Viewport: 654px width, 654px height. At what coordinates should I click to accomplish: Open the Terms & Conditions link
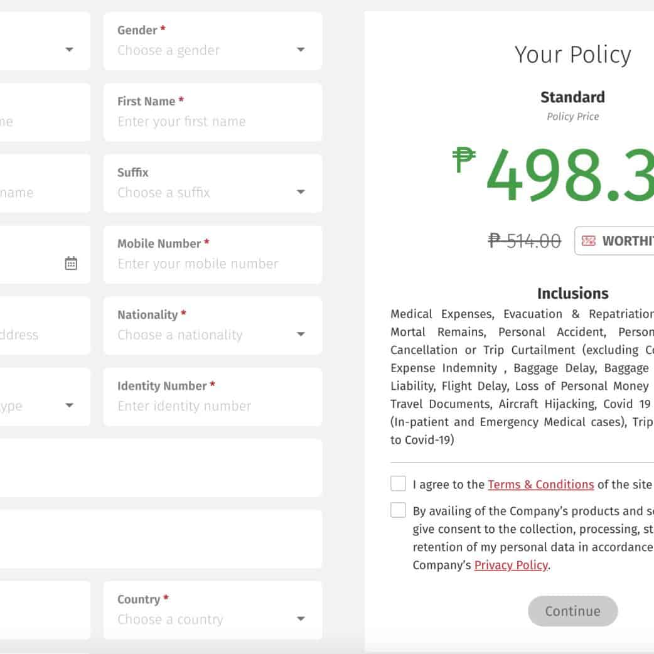click(540, 485)
